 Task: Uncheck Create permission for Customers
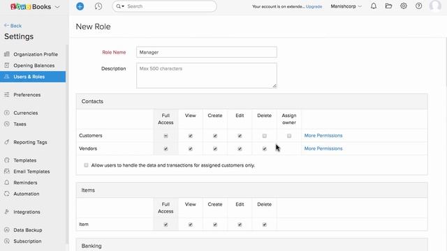pos(215,136)
